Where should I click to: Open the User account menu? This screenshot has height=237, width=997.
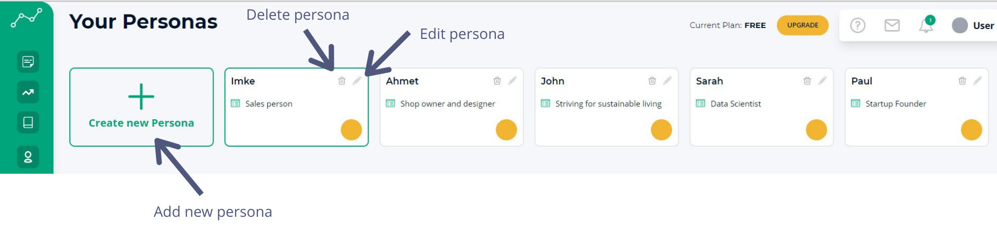[x=973, y=25]
